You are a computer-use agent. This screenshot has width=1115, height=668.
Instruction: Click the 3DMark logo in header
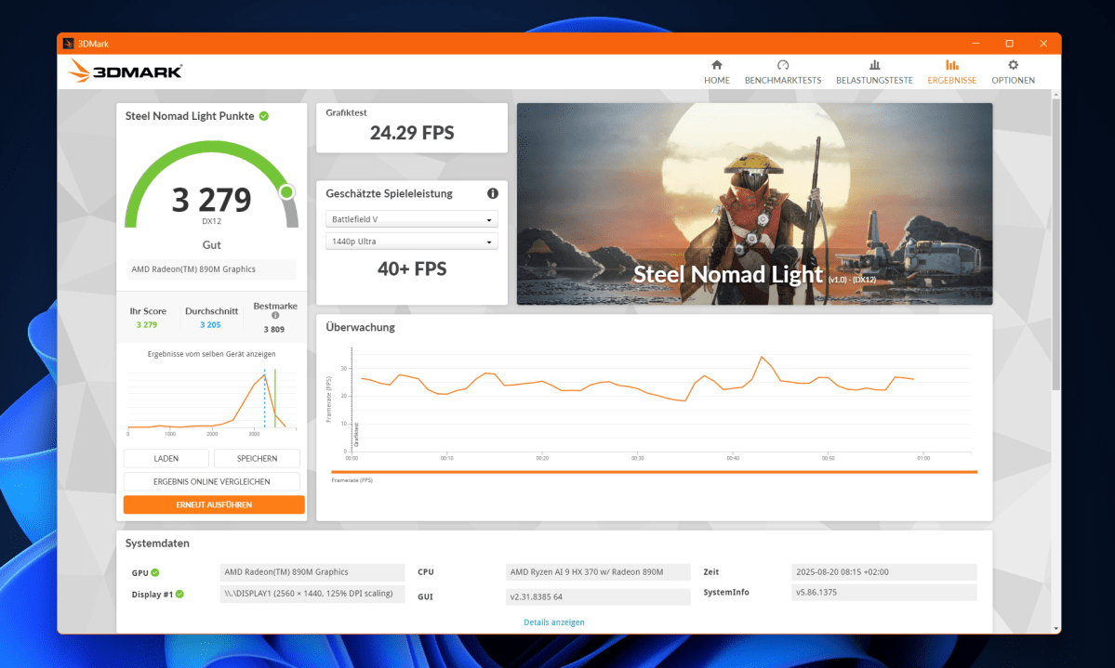click(126, 71)
